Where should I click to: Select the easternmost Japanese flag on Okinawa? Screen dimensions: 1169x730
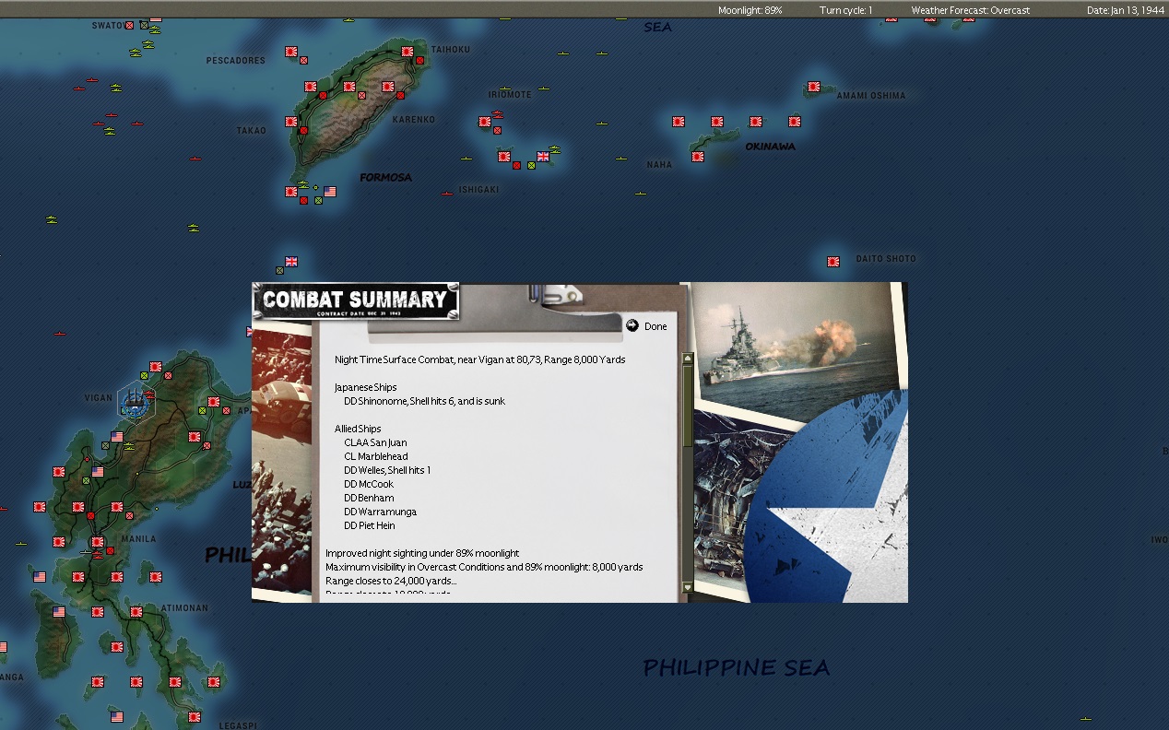[795, 122]
